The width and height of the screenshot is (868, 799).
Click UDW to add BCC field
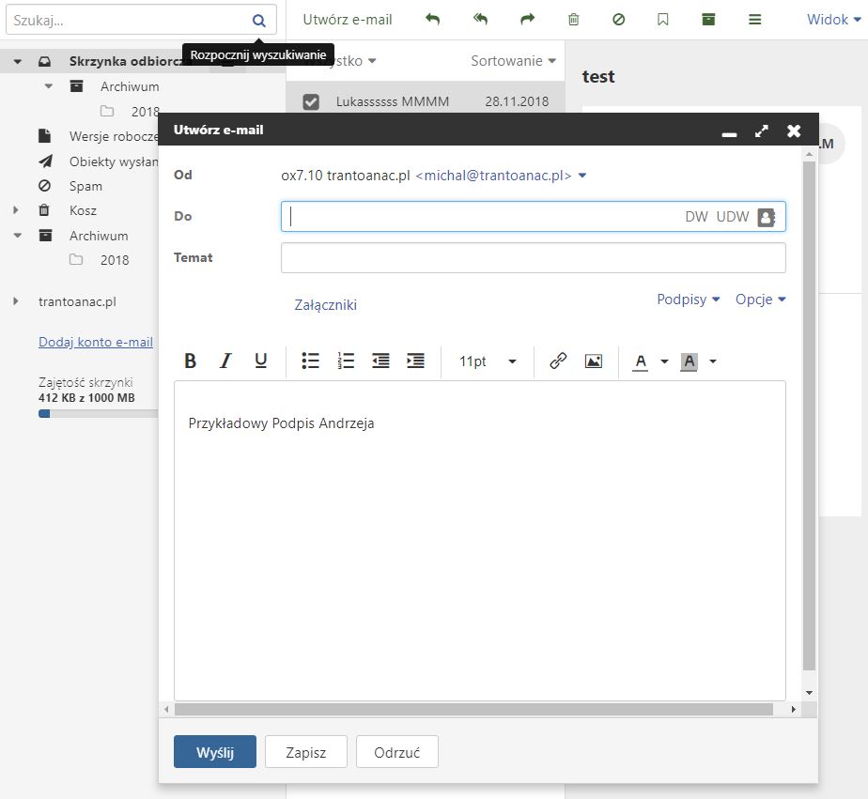tap(733, 217)
